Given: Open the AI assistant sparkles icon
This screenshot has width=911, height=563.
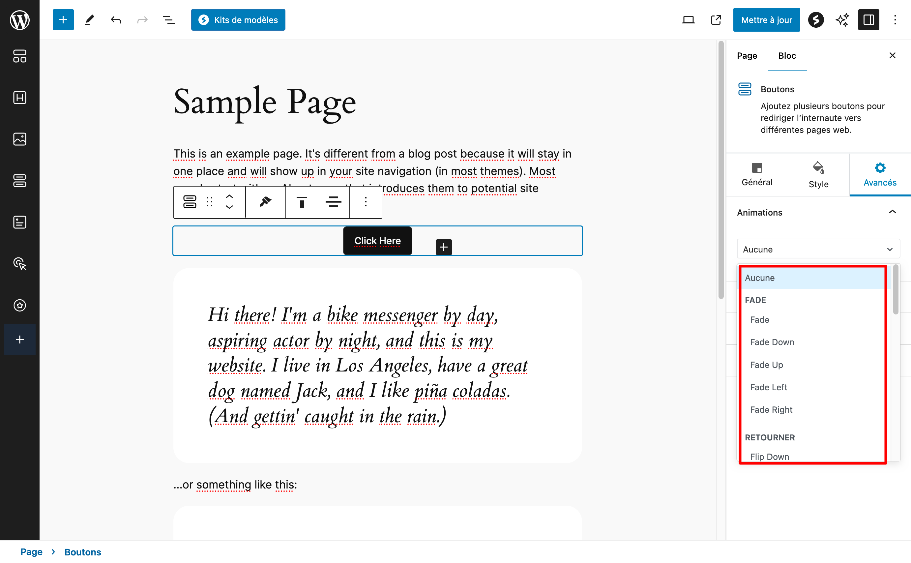Looking at the screenshot, I should point(842,20).
